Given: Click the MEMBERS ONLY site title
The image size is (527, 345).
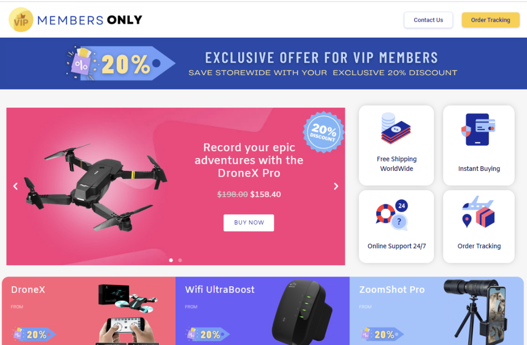Looking at the screenshot, I should click(90, 20).
